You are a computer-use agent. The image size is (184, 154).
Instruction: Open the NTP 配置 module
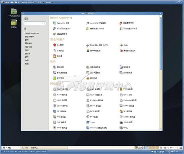[x=92, y=117]
